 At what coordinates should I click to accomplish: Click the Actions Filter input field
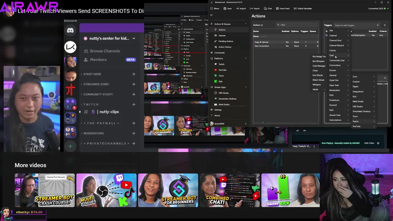tap(297, 25)
